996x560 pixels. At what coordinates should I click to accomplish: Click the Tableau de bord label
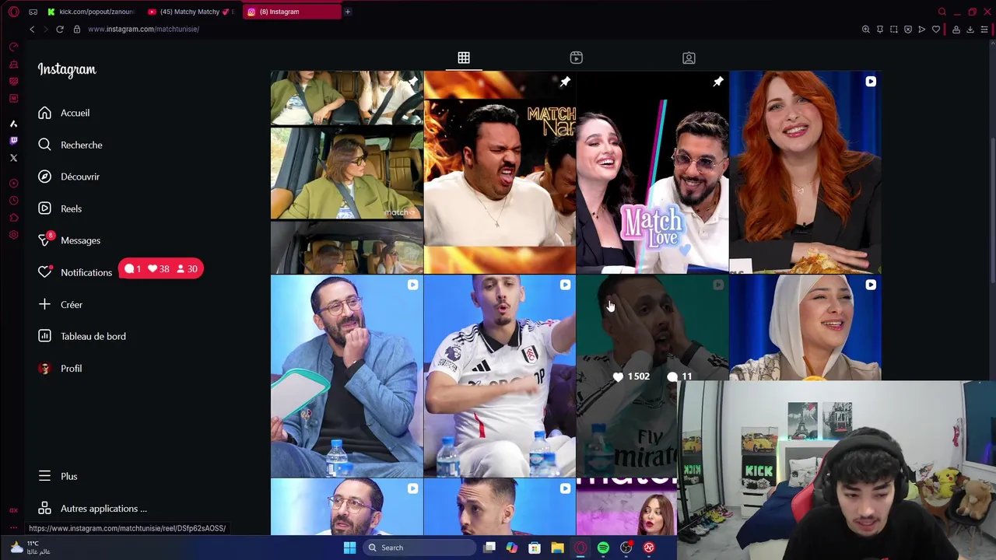pos(93,336)
